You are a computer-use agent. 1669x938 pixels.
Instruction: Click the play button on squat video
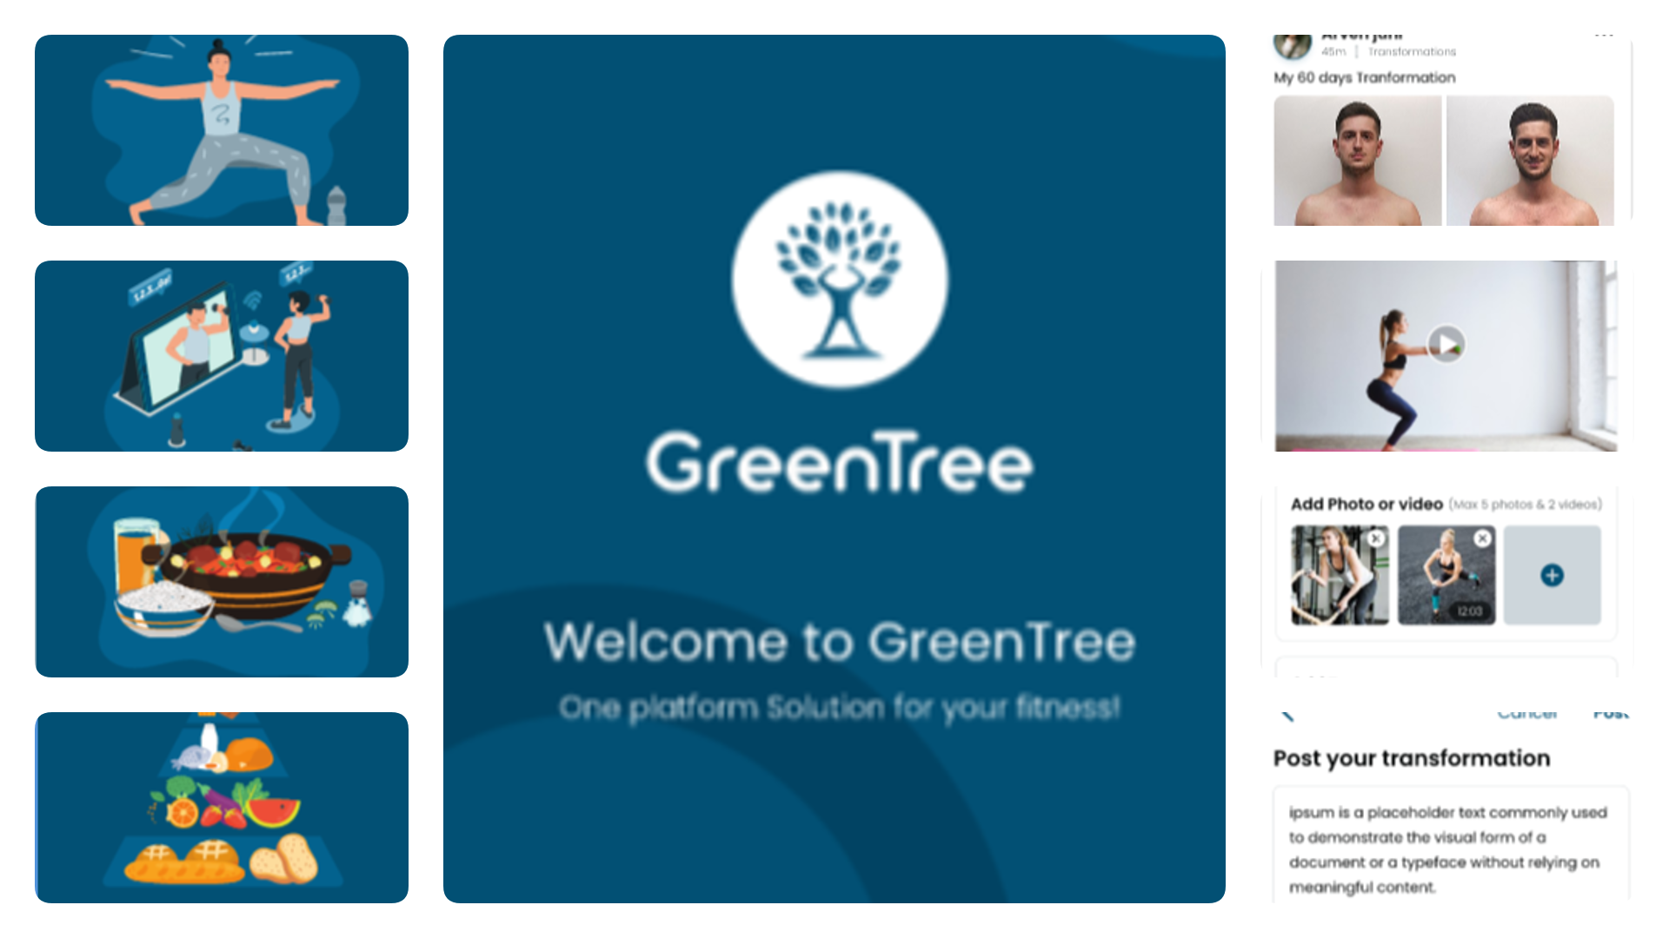pyautogui.click(x=1446, y=344)
